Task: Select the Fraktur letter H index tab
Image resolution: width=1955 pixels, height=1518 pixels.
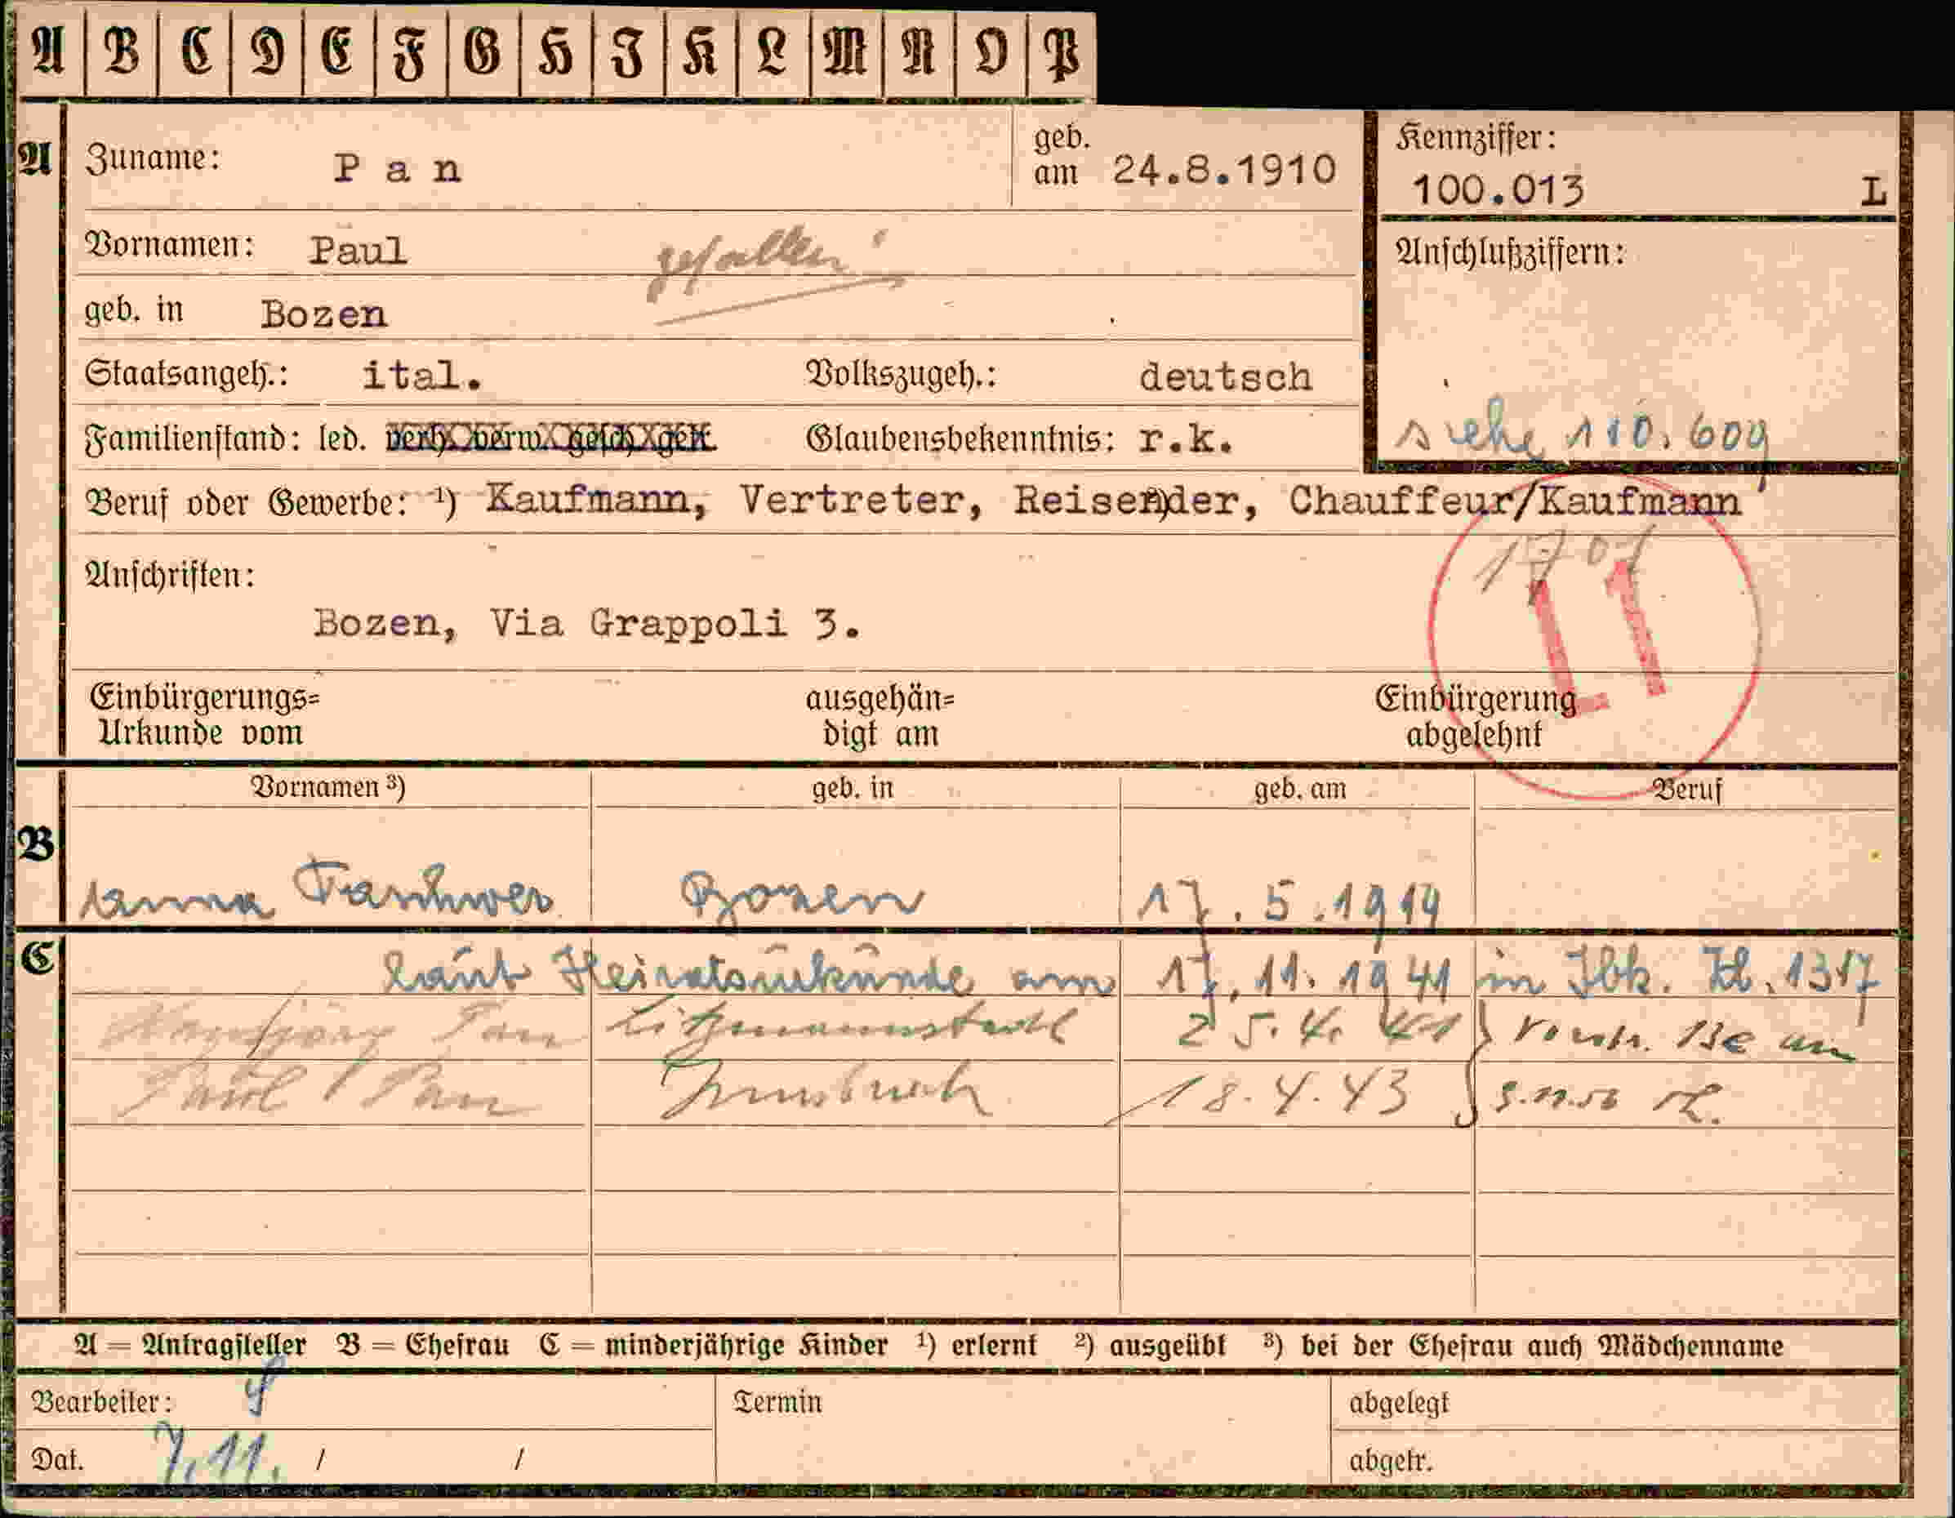Action: coord(557,52)
